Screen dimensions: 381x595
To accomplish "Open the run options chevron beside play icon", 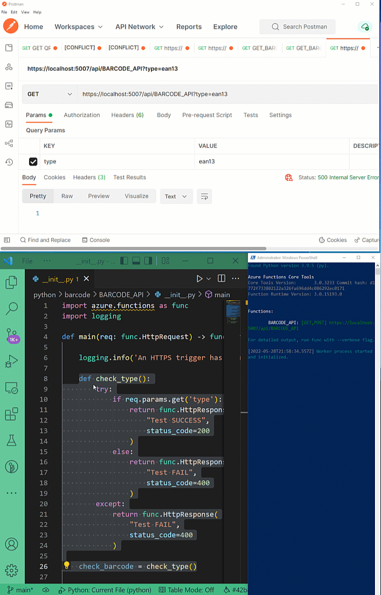I will coord(209,279).
